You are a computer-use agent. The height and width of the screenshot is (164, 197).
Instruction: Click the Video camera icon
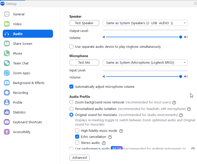point(7,24)
